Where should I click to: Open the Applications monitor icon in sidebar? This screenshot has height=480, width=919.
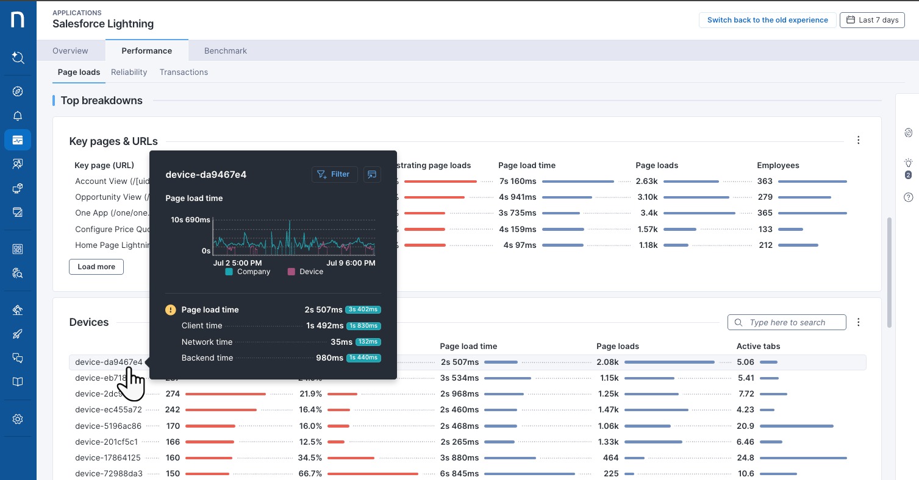[x=18, y=140]
